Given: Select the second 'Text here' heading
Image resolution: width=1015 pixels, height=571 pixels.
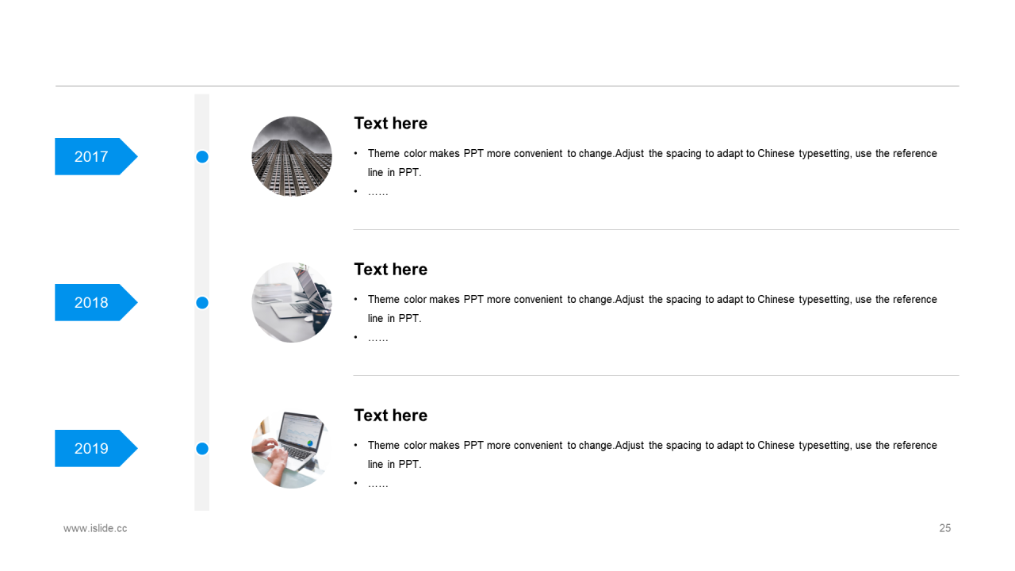Looking at the screenshot, I should click(x=390, y=269).
